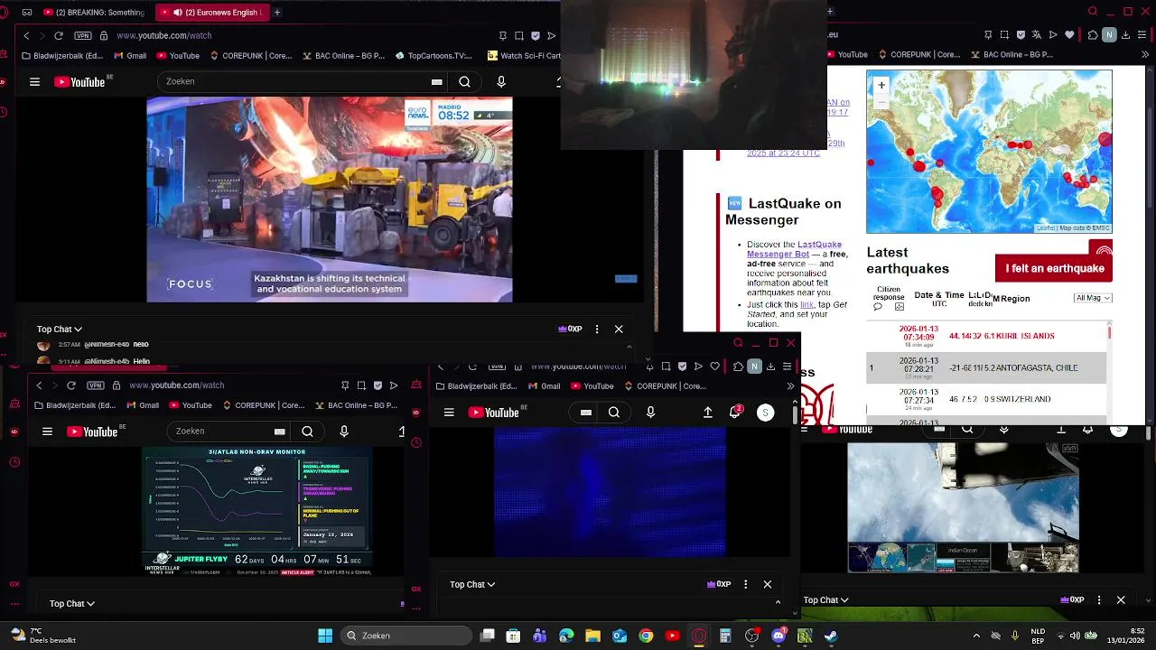The width and height of the screenshot is (1156, 650).
Task: Zoom in on the earthquake map
Action: coord(881,85)
